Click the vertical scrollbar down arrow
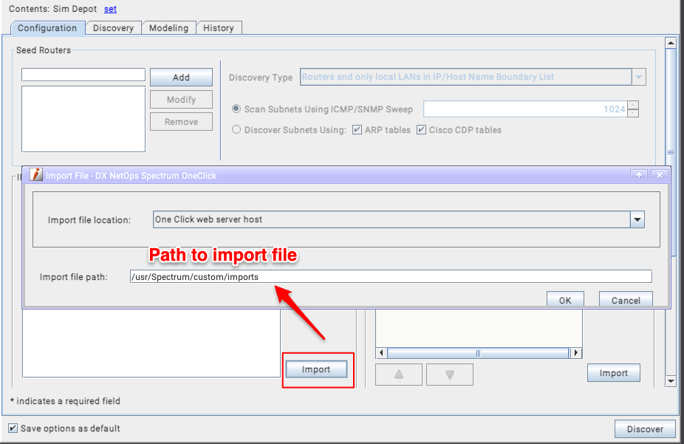The width and height of the screenshot is (684, 444). [x=671, y=381]
